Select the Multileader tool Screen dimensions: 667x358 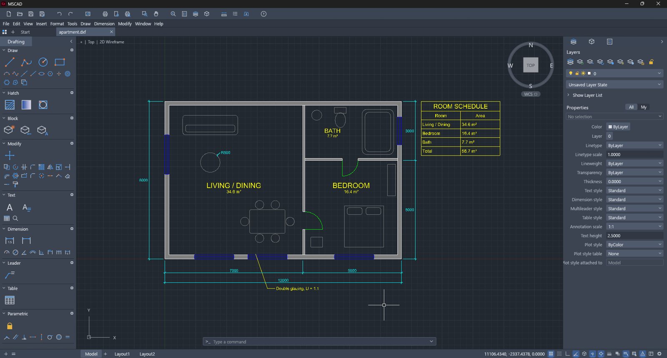coord(10,275)
